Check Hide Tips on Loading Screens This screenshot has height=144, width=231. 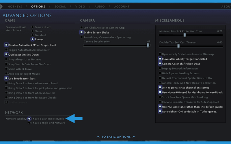pos(160,73)
